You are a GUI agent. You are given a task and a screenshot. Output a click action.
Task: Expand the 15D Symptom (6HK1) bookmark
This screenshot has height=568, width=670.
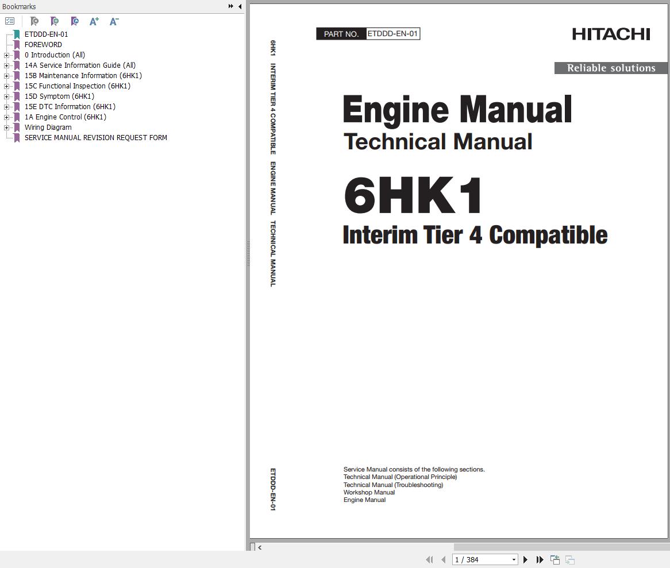coord(6,96)
